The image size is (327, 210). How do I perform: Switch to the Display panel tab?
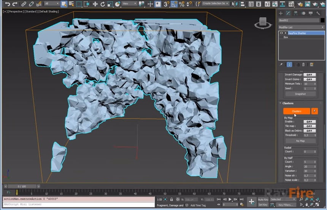(x=311, y=13)
